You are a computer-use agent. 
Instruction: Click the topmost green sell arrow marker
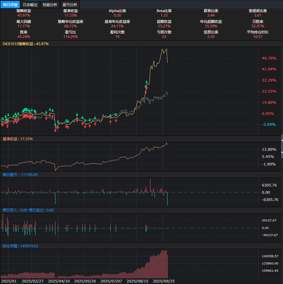pos(146,82)
